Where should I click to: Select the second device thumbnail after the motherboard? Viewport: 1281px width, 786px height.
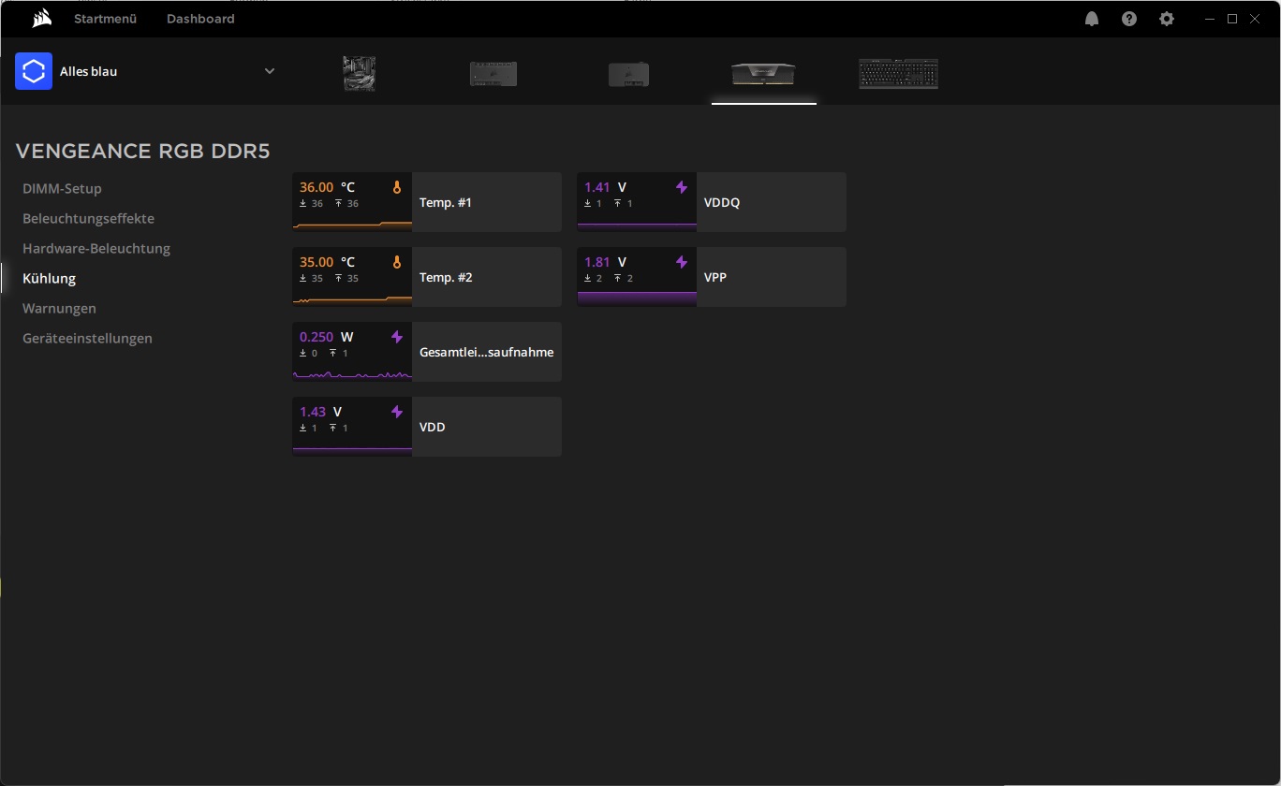[x=493, y=74]
